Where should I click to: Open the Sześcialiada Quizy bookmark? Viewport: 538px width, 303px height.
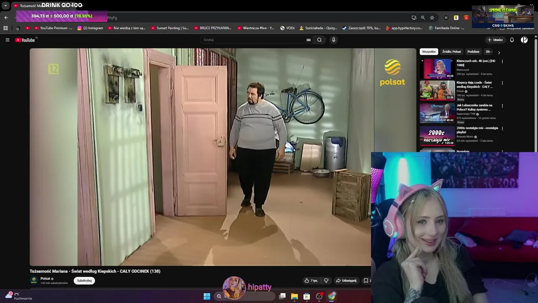tap(318, 28)
